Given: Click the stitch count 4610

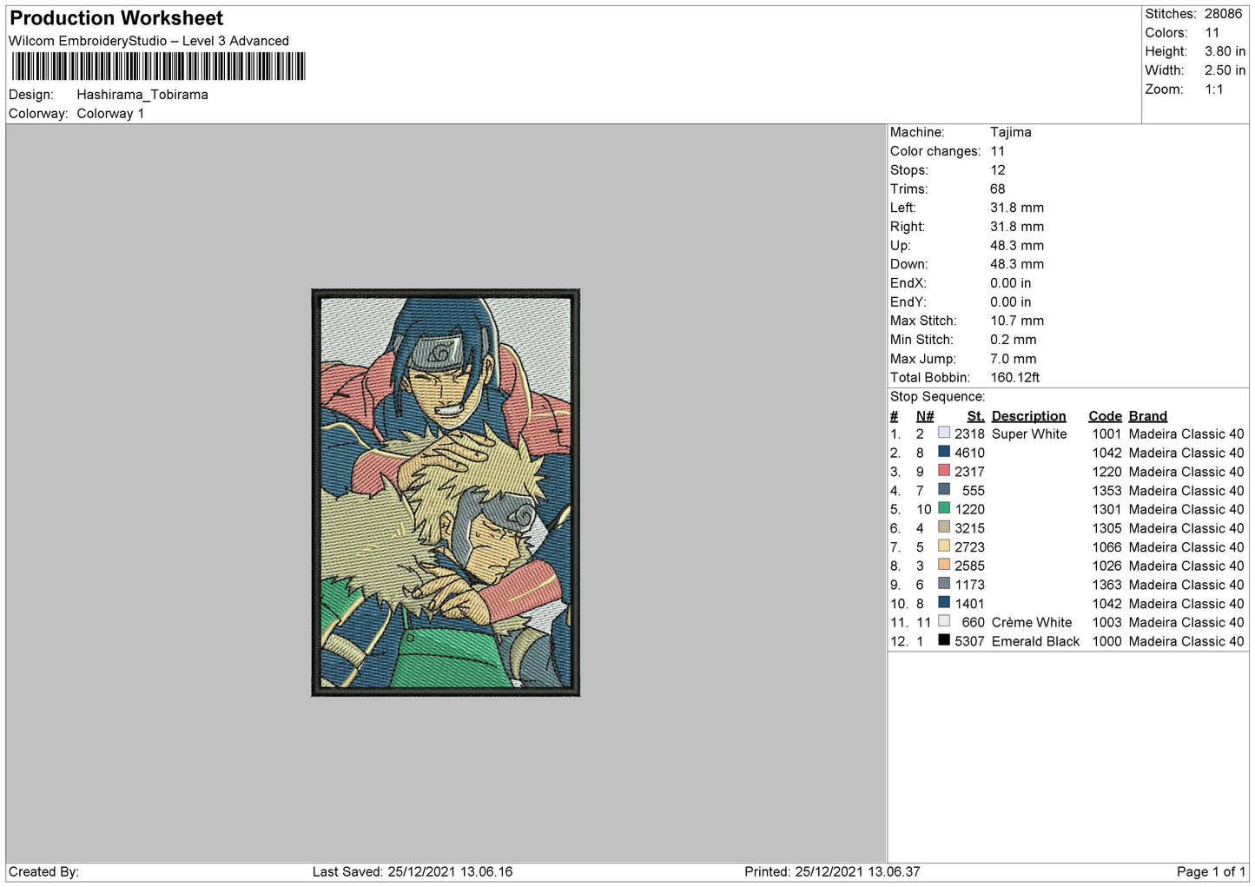Looking at the screenshot, I should tap(969, 453).
